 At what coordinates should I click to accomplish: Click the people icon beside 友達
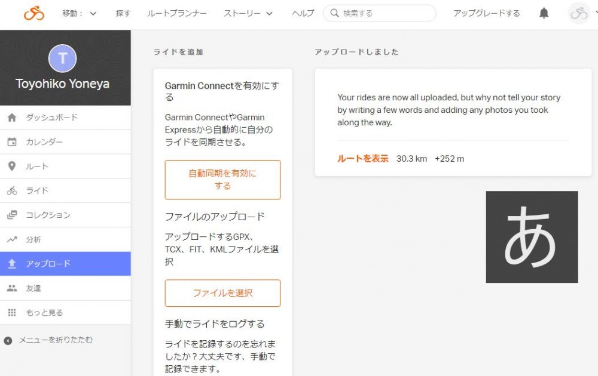(12, 288)
